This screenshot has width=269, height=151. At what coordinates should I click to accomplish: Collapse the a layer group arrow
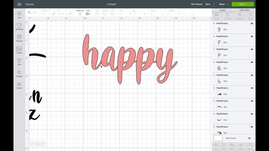214,62
